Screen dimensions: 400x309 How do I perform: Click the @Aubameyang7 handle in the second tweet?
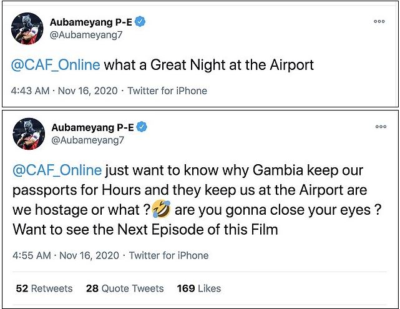pos(87,140)
